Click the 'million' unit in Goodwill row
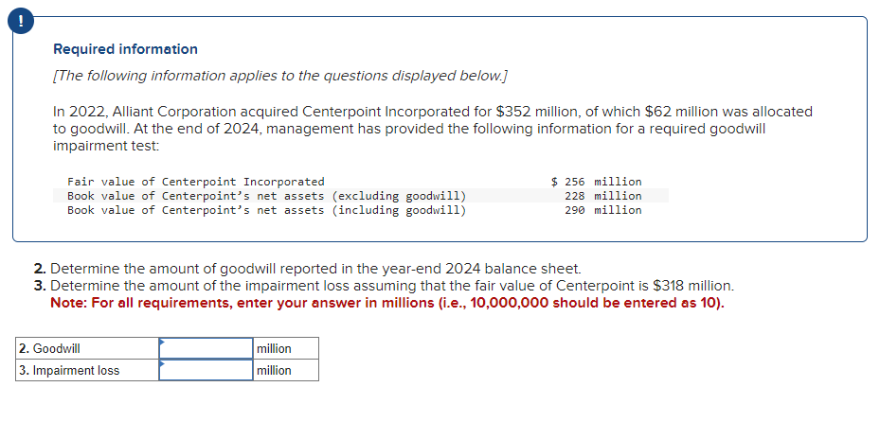This screenshot has width=880, height=422. (274, 348)
